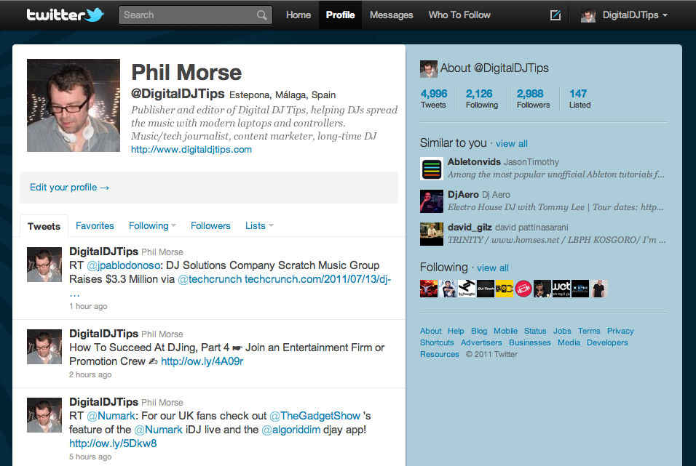The width and height of the screenshot is (696, 466).
Task: Open the DjAero profile avatar
Action: coord(432,201)
